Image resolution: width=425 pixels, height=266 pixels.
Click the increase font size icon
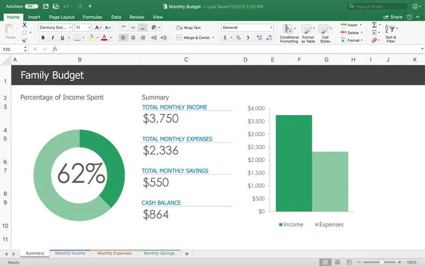point(98,27)
